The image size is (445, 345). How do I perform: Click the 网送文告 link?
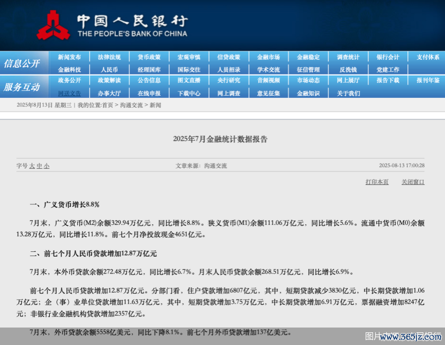[69, 93]
